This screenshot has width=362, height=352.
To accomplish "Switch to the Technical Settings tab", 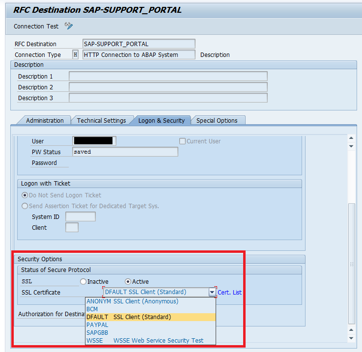I will [101, 120].
